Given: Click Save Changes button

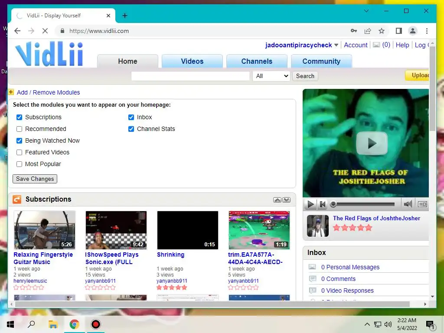Looking at the screenshot, I should pos(35,179).
